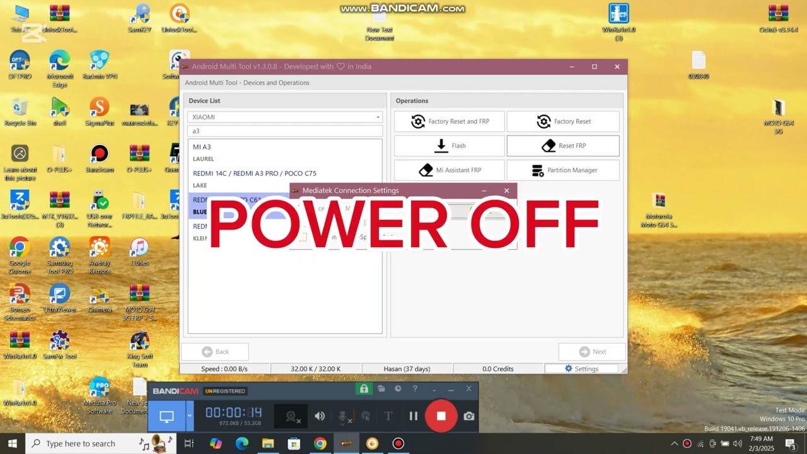Open File Explorer from taskbar
Screen dimensions: 807x454
(x=268, y=443)
